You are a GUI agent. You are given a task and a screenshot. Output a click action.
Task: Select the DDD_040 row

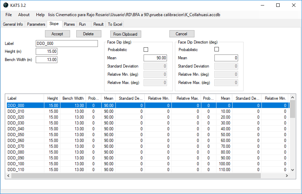pyautogui.click(x=148, y=129)
